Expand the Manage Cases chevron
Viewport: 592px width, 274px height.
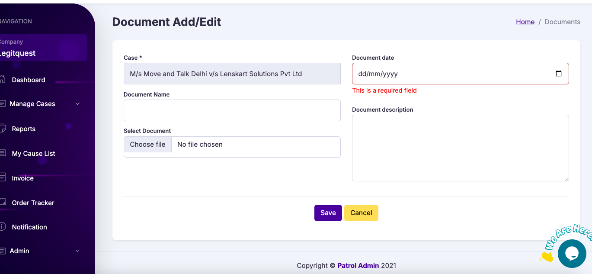78,104
